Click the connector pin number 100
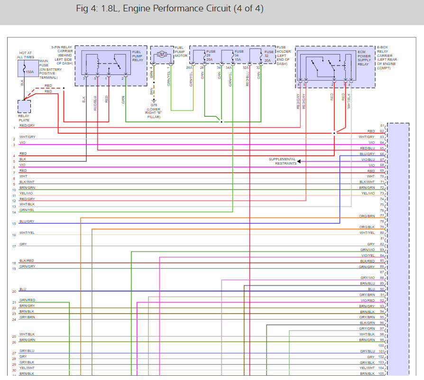Viewport: 424px width, 380px height. tap(381, 346)
